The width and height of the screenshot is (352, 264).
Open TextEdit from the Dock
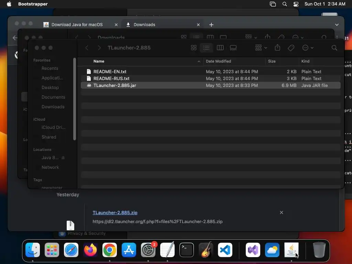(167, 250)
